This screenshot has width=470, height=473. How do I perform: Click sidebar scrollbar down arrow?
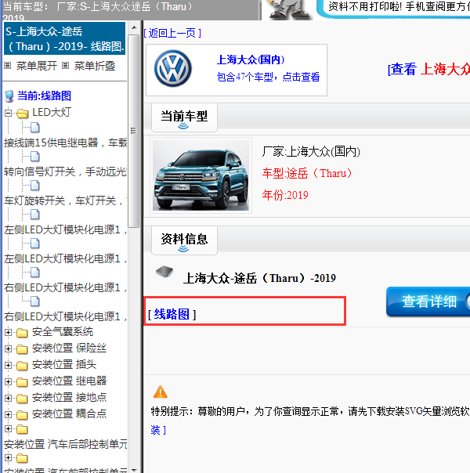point(134,470)
